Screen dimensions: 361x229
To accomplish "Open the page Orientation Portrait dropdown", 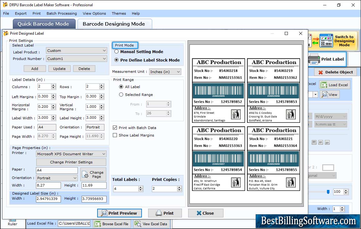I will (57, 178).
